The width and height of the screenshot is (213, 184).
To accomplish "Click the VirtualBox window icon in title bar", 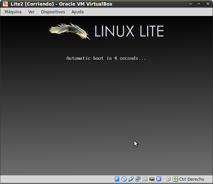I will [5, 4].
